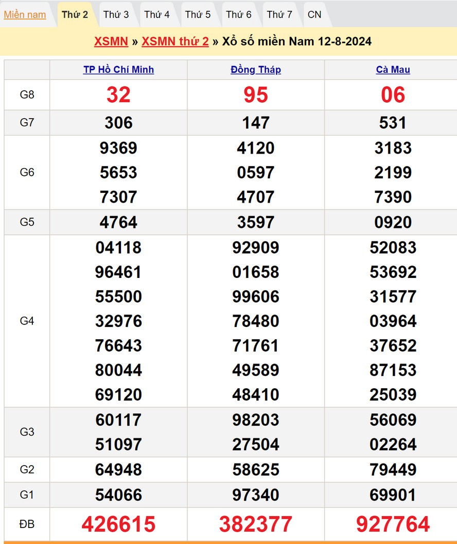Select the Thứ 2 tab
This screenshot has height=544, width=457.
coord(75,14)
